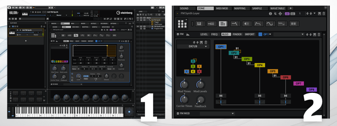Toggle visibility eye for Init FM Synth row
This screenshot has width=337, height=126.
click(x=138, y=20)
